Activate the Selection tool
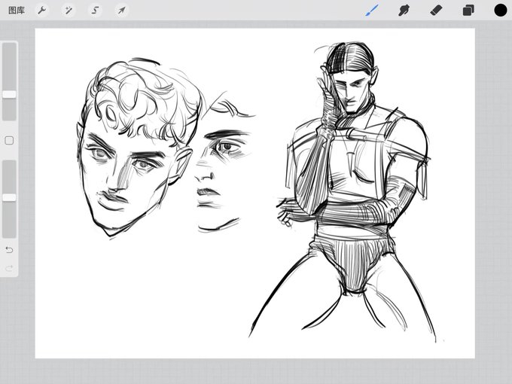The width and height of the screenshot is (512, 384). point(95,11)
